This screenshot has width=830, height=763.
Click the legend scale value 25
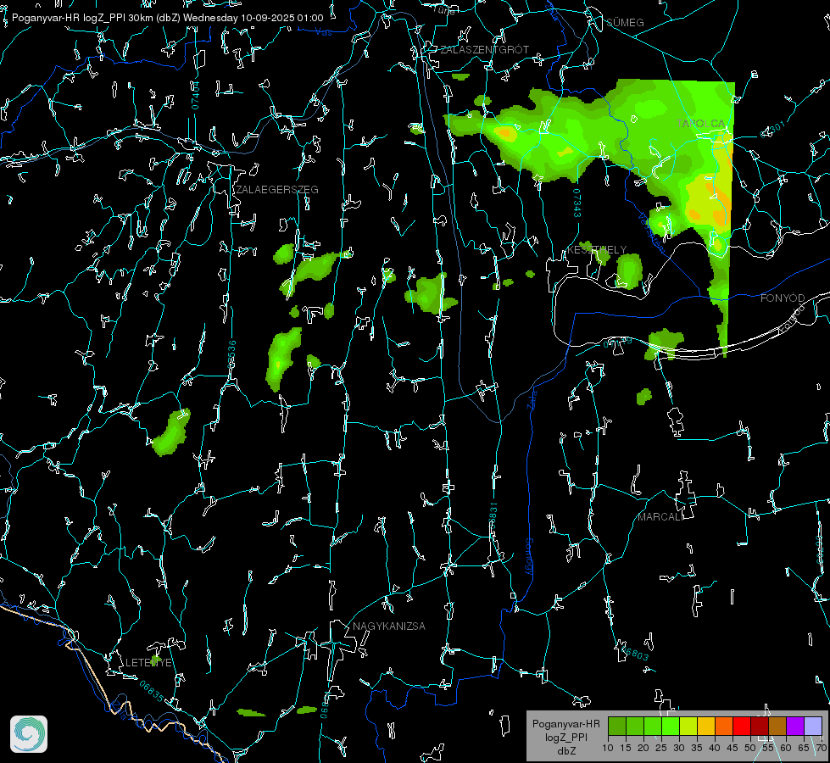click(661, 748)
